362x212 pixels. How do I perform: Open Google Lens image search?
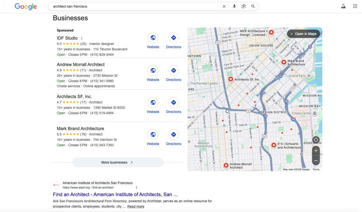[x=244, y=6]
